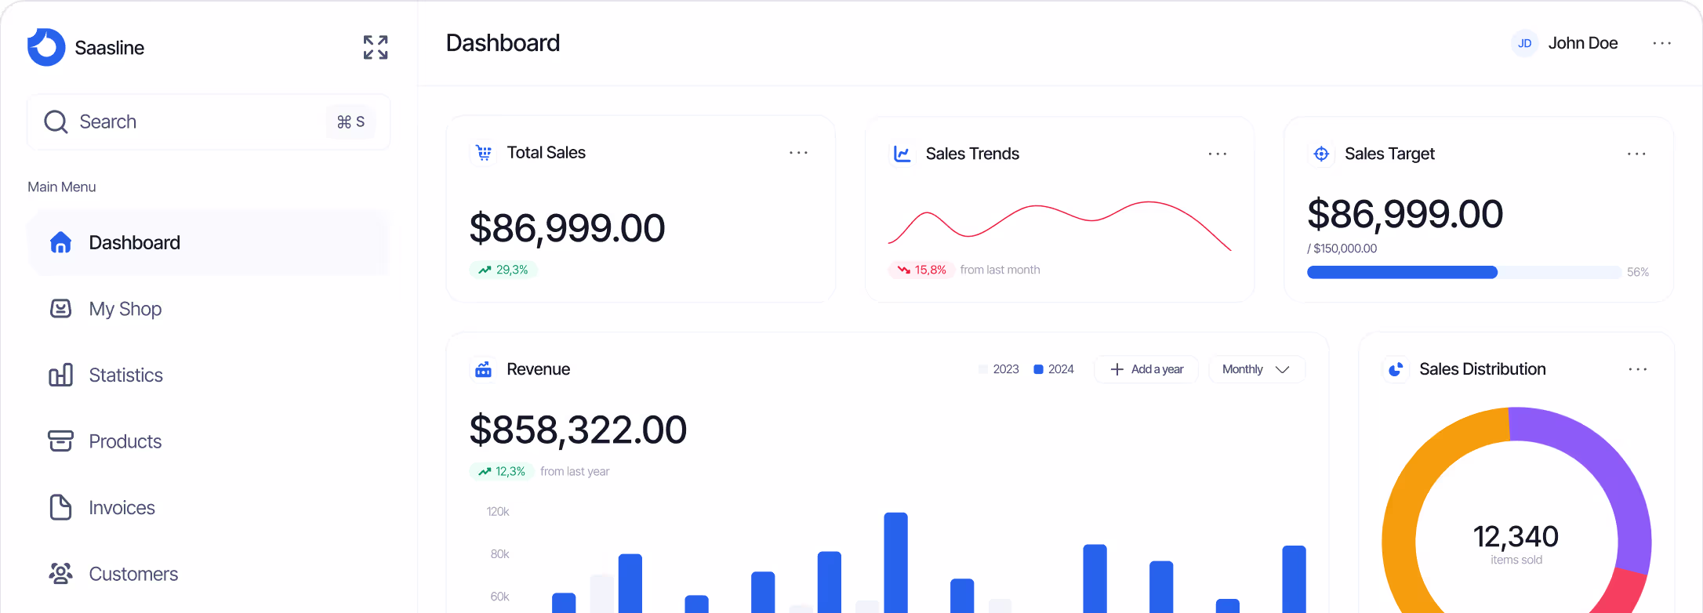Click the Sales Target crosshair icon
The image size is (1703, 613).
(1321, 154)
